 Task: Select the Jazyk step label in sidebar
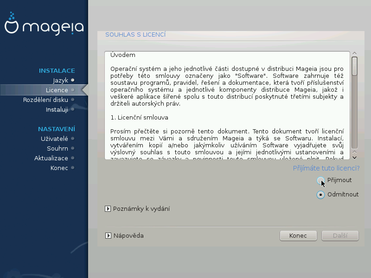tap(60, 80)
